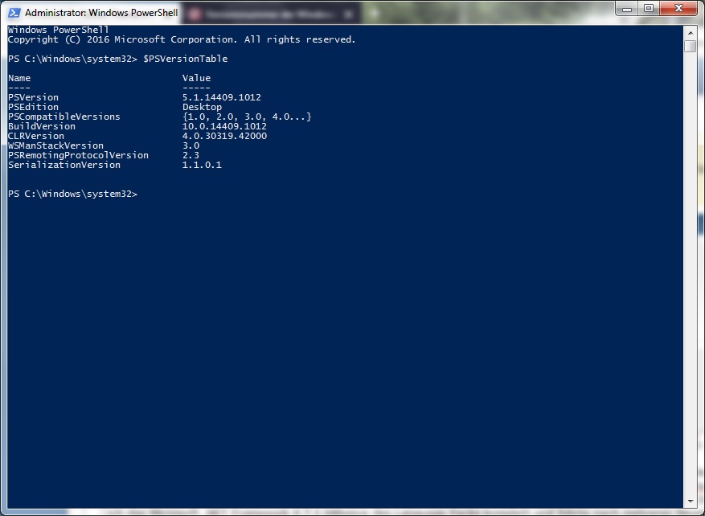
Task: Click the {1.0, 2.0, 3.0, 4.0...} value
Action: point(247,117)
